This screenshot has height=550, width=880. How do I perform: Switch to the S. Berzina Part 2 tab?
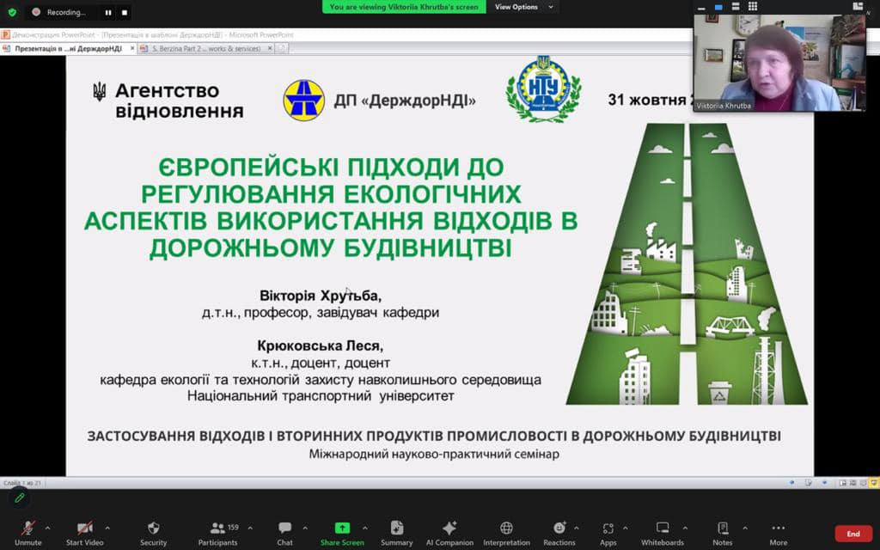205,49
